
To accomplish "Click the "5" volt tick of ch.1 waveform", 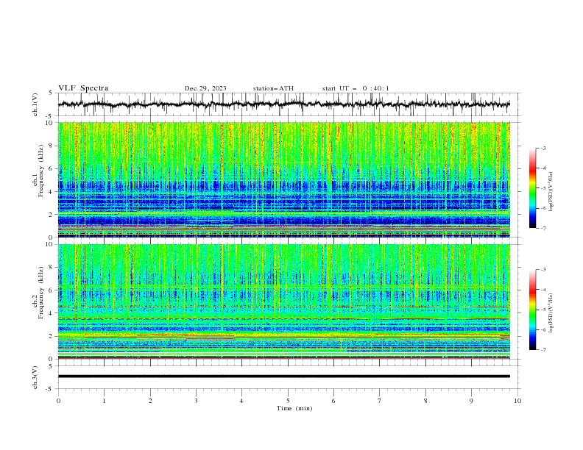I will (x=52, y=93).
